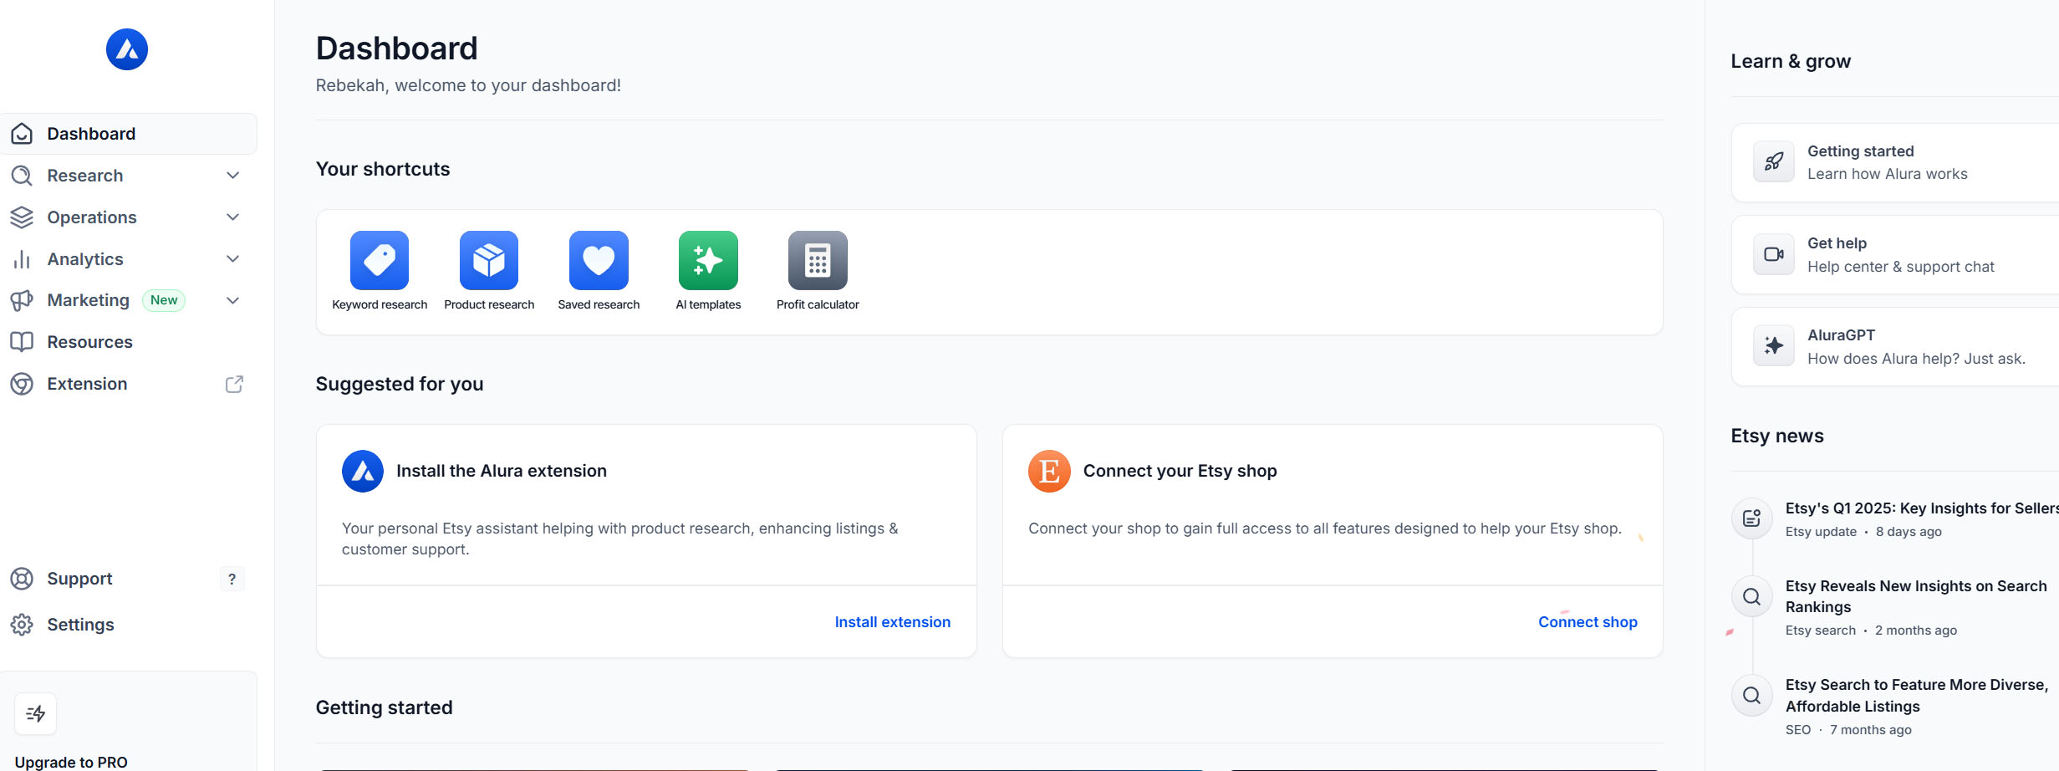Click the New badge next to Marketing
2059x771 pixels.
(164, 300)
